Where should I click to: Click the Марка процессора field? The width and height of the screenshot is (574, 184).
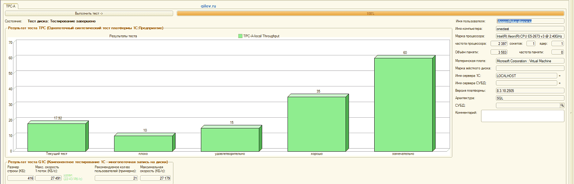[530, 36]
